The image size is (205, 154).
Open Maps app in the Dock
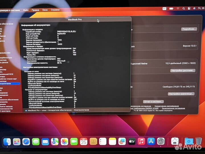point(55,141)
